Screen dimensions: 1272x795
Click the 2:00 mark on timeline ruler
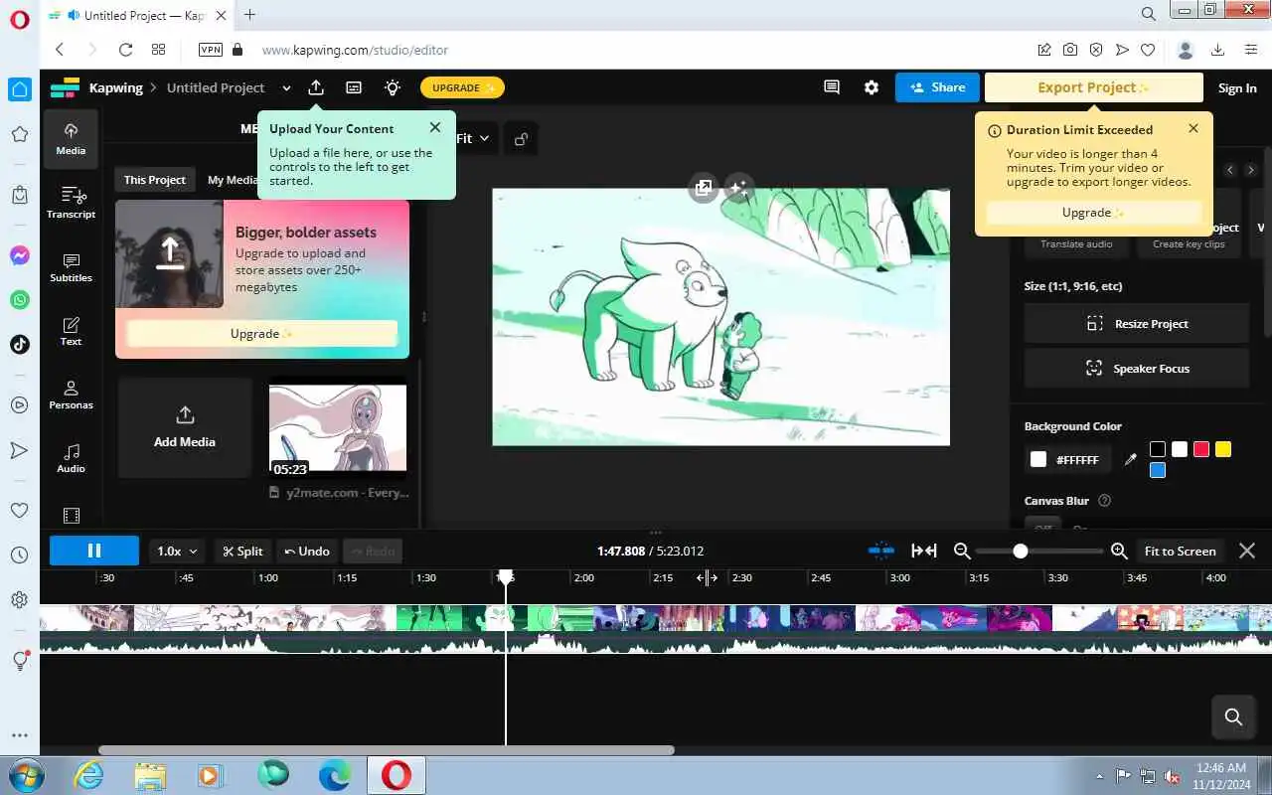[584, 577]
